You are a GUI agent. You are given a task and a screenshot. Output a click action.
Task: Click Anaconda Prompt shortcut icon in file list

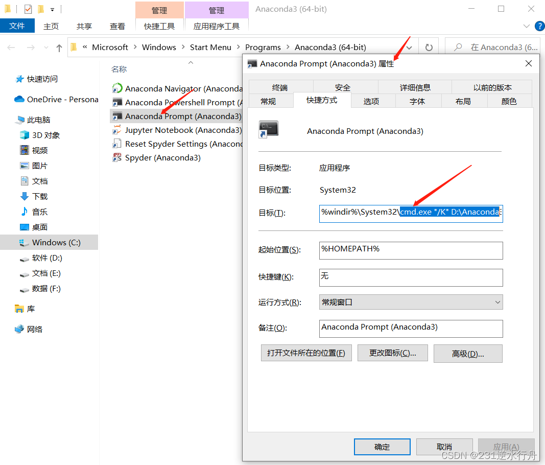(x=117, y=116)
